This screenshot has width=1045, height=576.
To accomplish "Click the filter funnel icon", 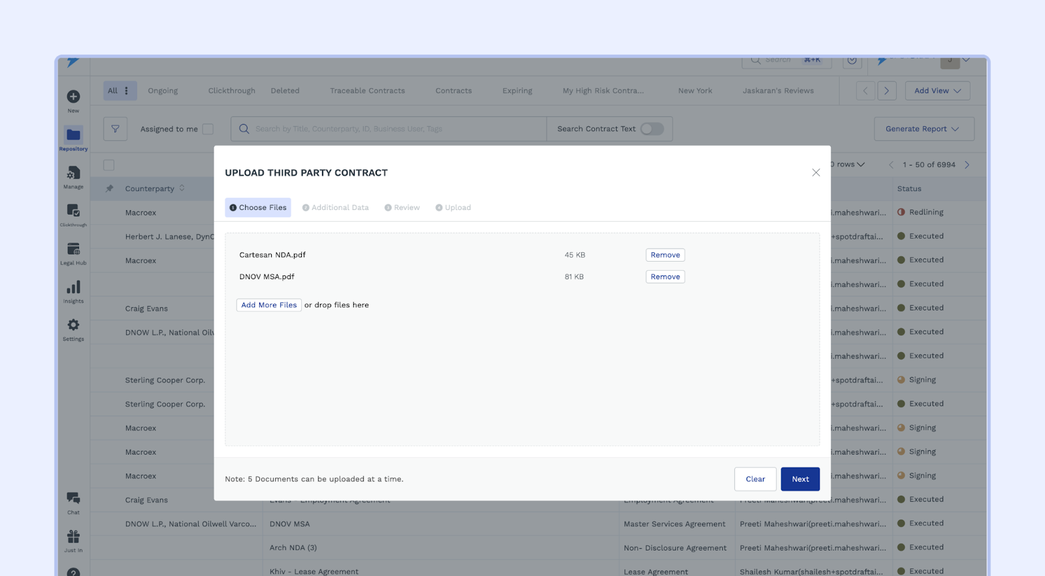I will [x=115, y=129].
